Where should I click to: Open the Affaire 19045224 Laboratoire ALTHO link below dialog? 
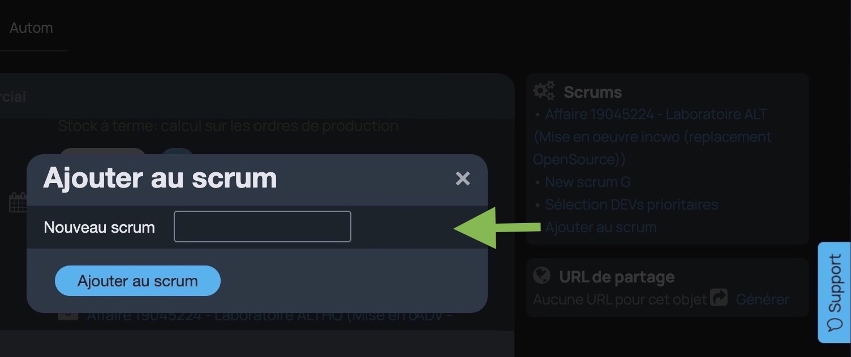pos(269,316)
